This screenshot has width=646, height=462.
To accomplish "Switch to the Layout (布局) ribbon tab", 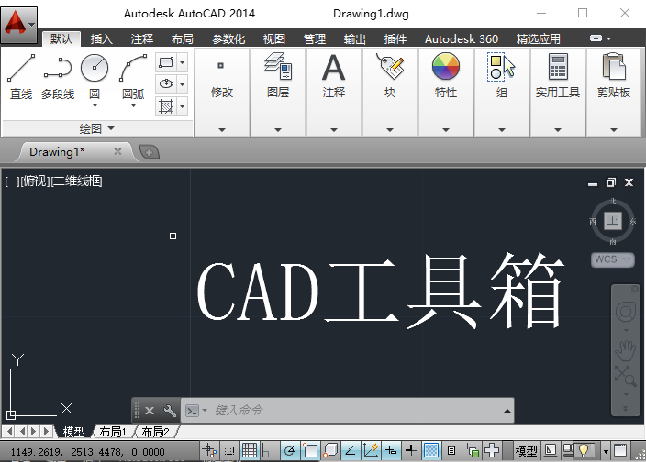I will click(x=182, y=39).
